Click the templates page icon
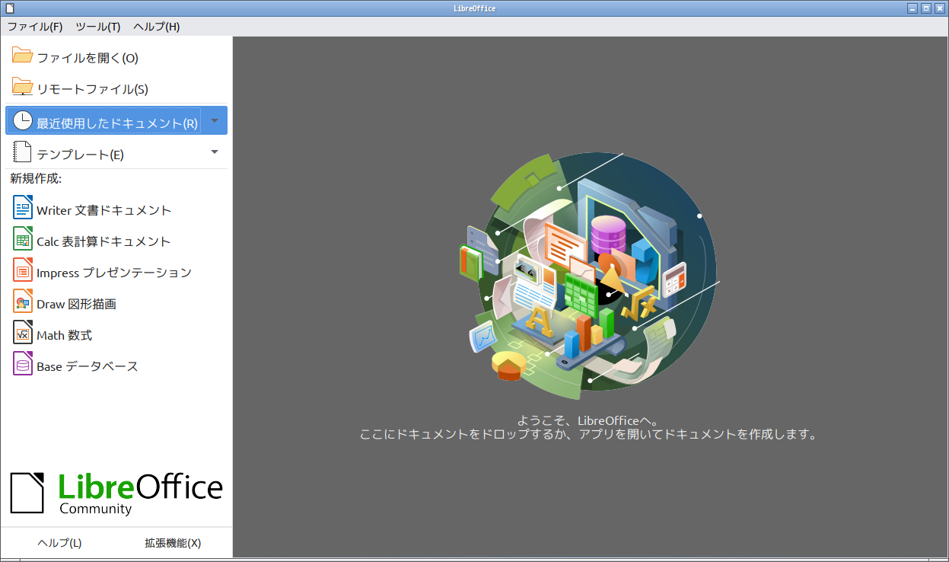The image size is (949, 562). (x=23, y=152)
